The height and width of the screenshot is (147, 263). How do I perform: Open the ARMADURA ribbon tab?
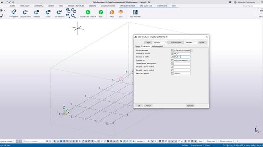click(39, 6)
